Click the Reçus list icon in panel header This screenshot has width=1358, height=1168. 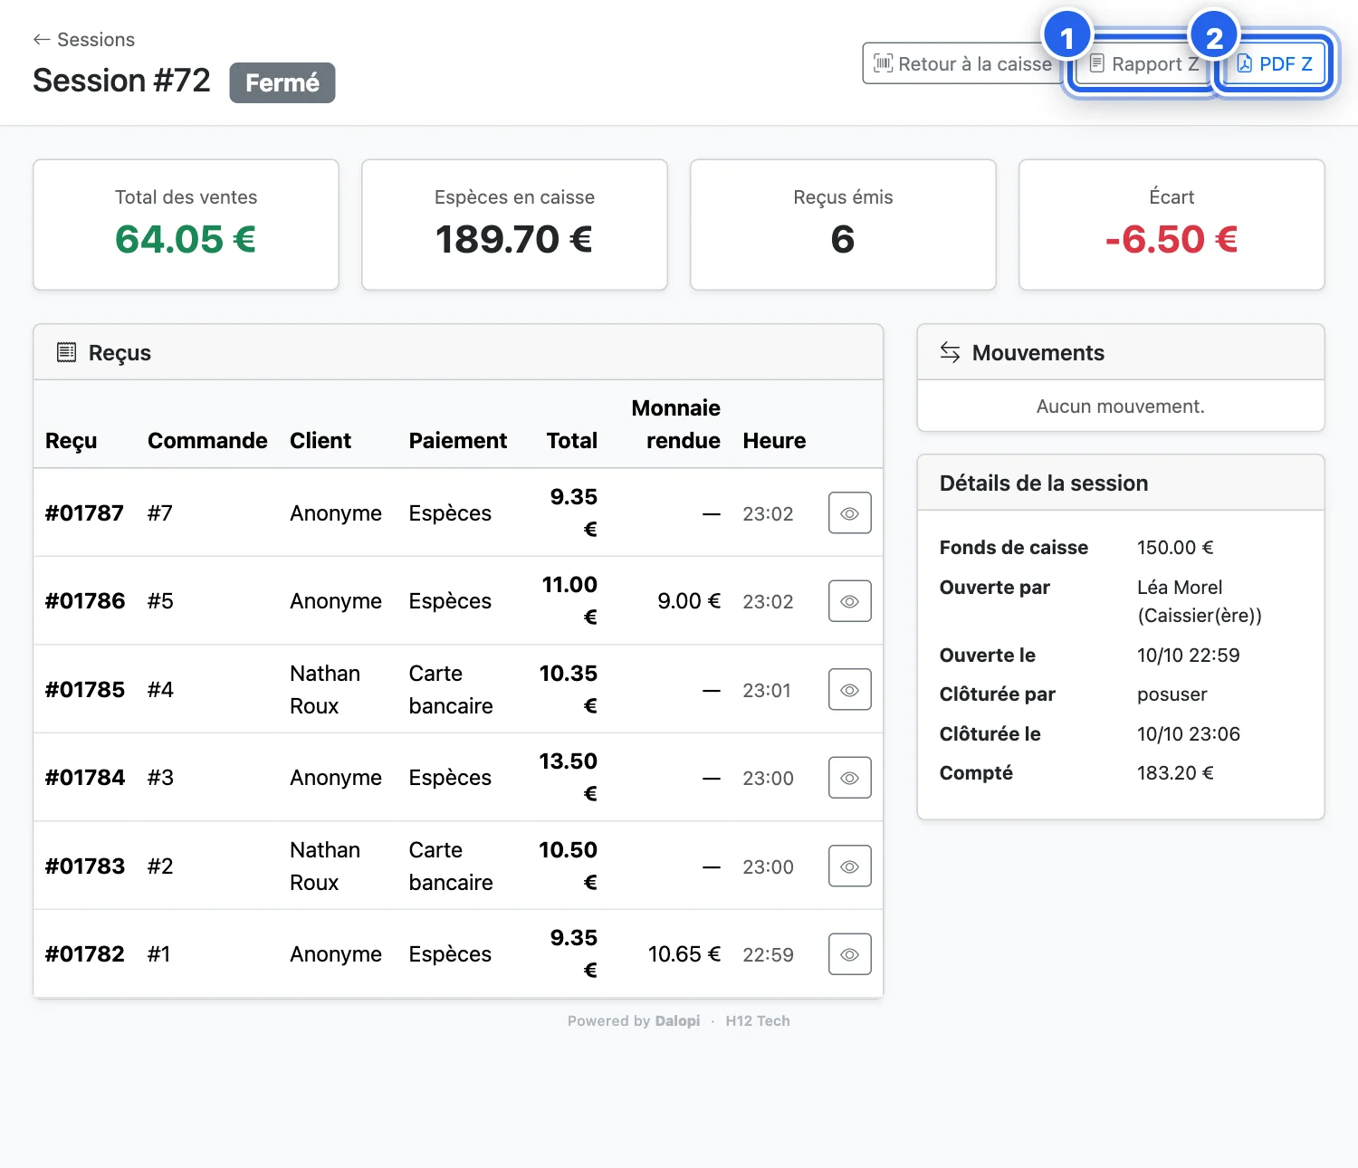(x=66, y=352)
